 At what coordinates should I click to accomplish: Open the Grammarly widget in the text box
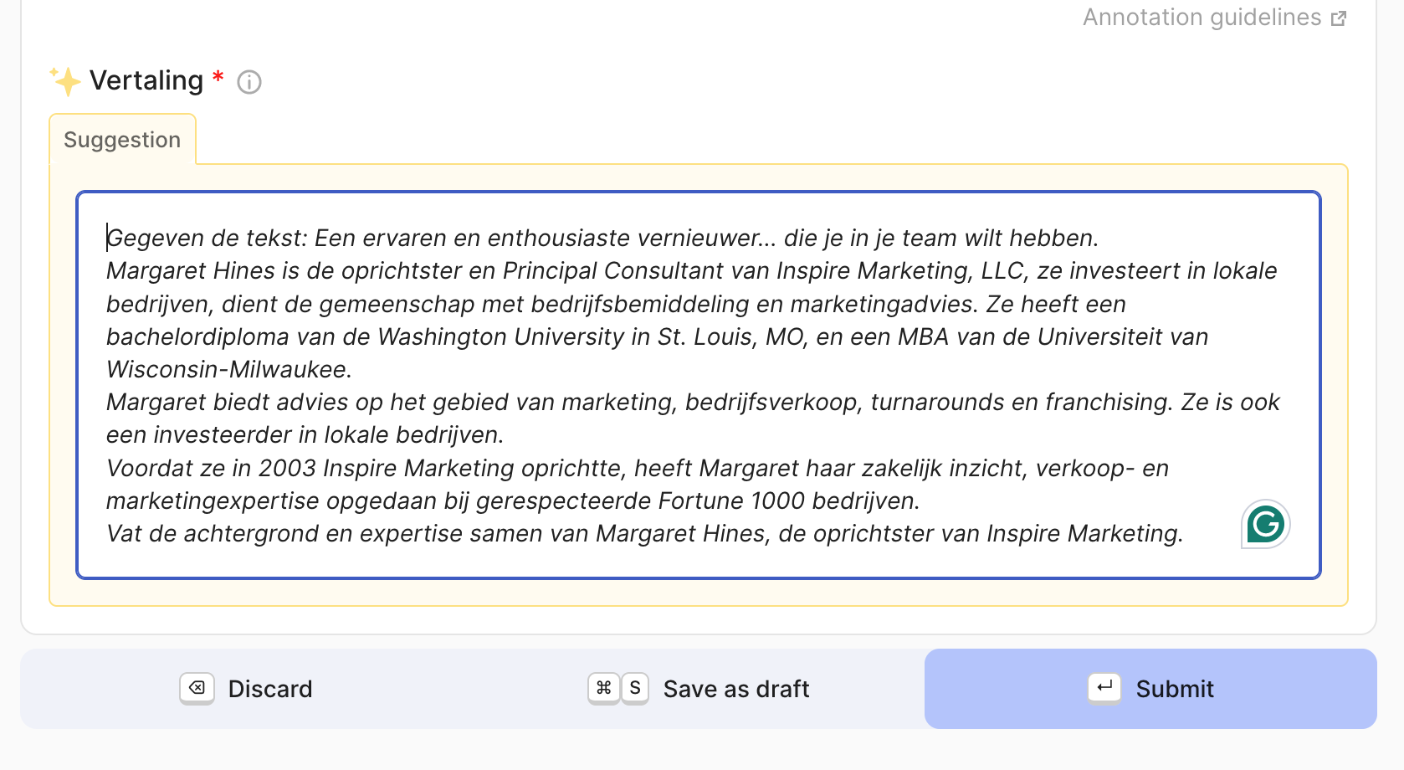1265,525
